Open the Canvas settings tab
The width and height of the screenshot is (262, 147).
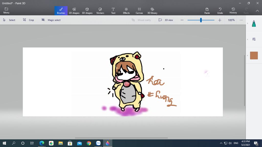139,11
